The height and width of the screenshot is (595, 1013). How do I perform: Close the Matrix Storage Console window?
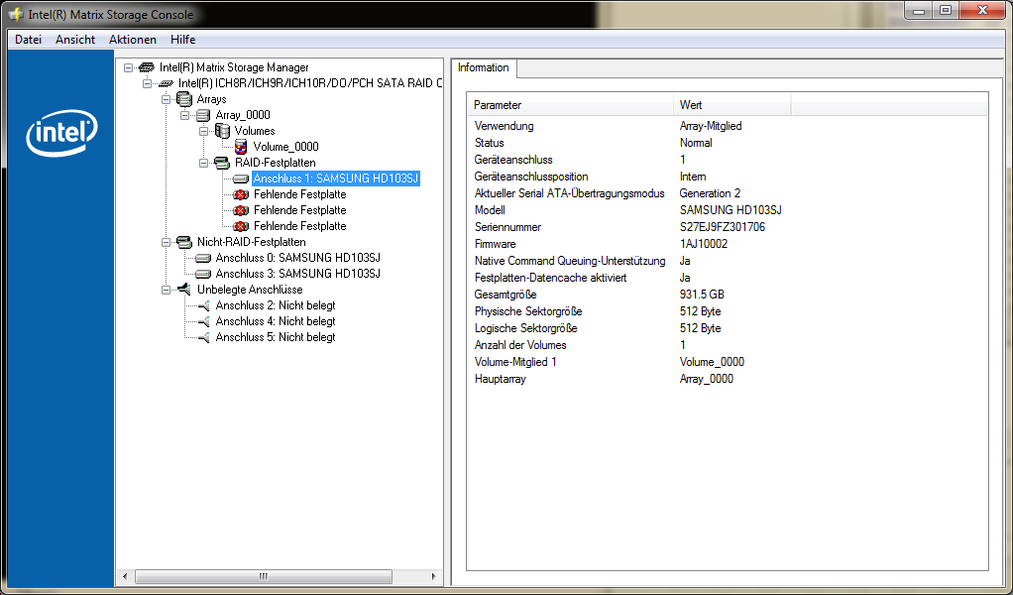point(982,10)
